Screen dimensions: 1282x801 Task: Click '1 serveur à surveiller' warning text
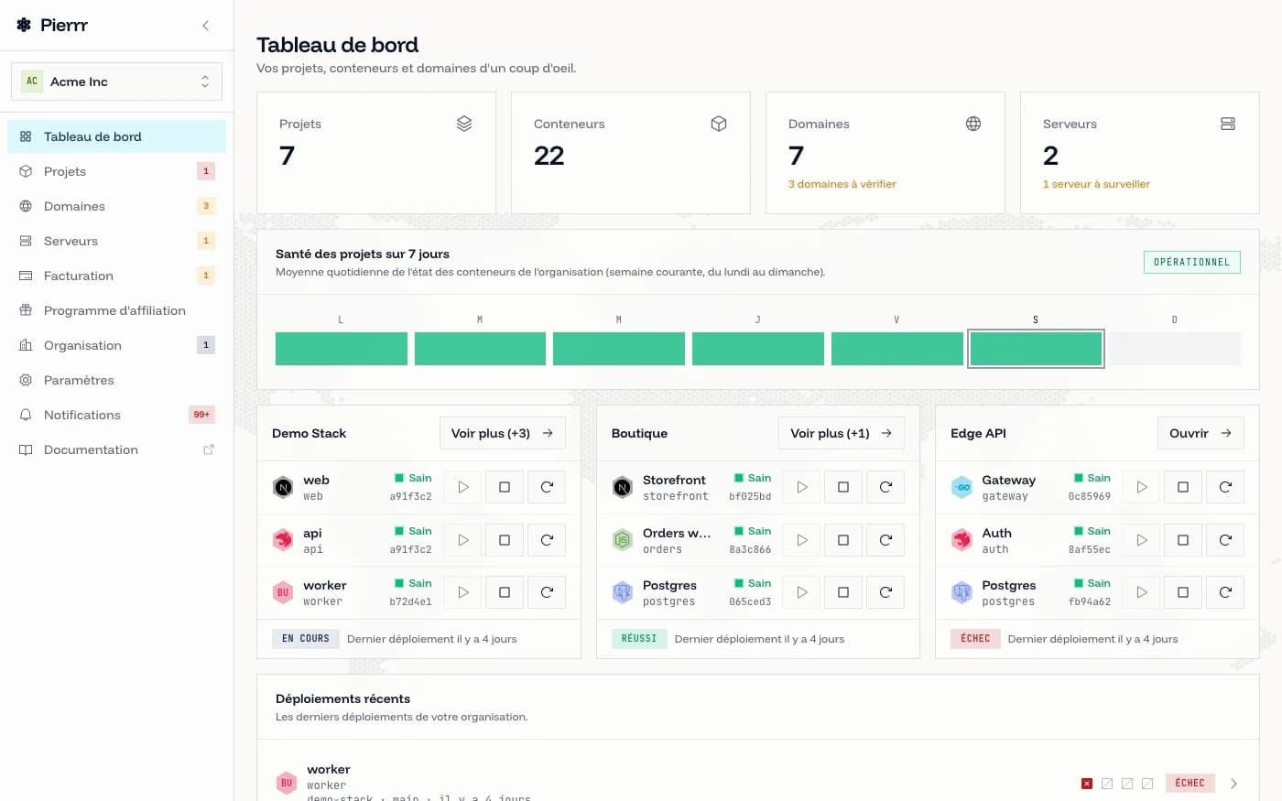pyautogui.click(x=1096, y=184)
